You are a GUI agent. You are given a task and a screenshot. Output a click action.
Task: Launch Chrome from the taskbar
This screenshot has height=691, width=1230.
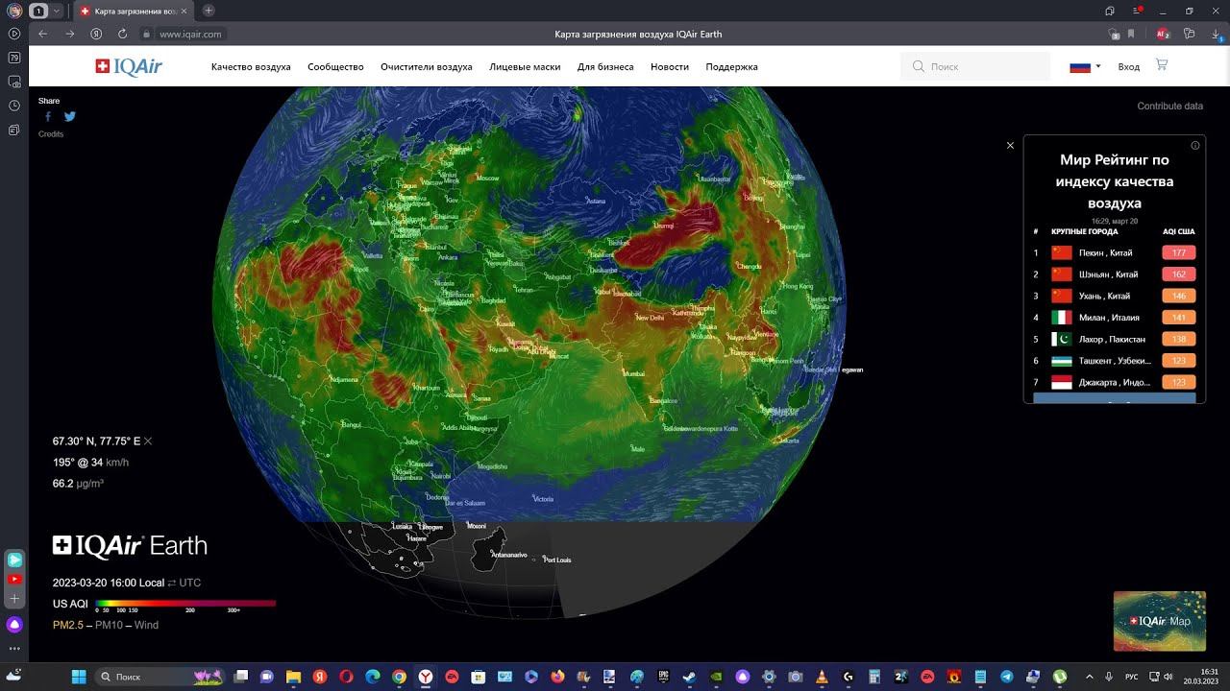click(399, 677)
